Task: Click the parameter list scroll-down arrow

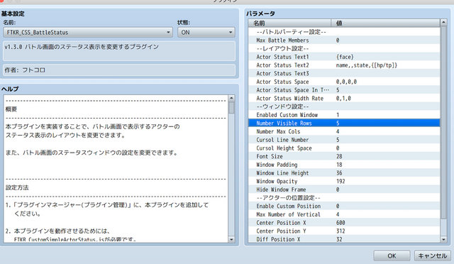Action: (x=443, y=239)
